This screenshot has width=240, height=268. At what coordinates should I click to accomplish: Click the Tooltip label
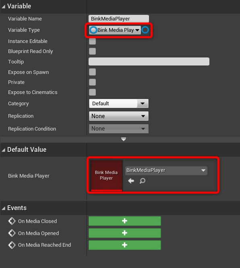coord(16,61)
